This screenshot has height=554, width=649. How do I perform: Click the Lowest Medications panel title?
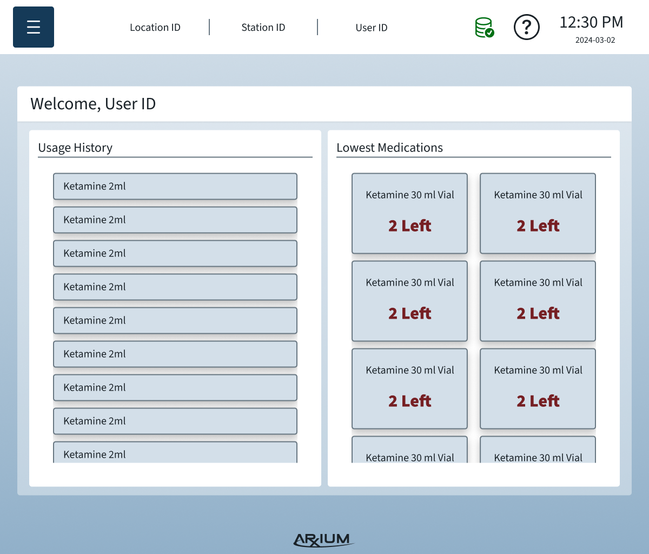389,148
